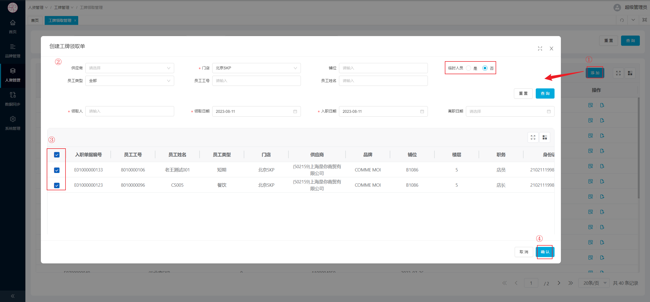Toggle select-all checkbox in table header
The width and height of the screenshot is (650, 302).
pos(57,155)
